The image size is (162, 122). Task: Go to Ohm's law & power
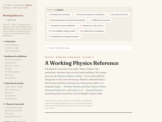12,90
